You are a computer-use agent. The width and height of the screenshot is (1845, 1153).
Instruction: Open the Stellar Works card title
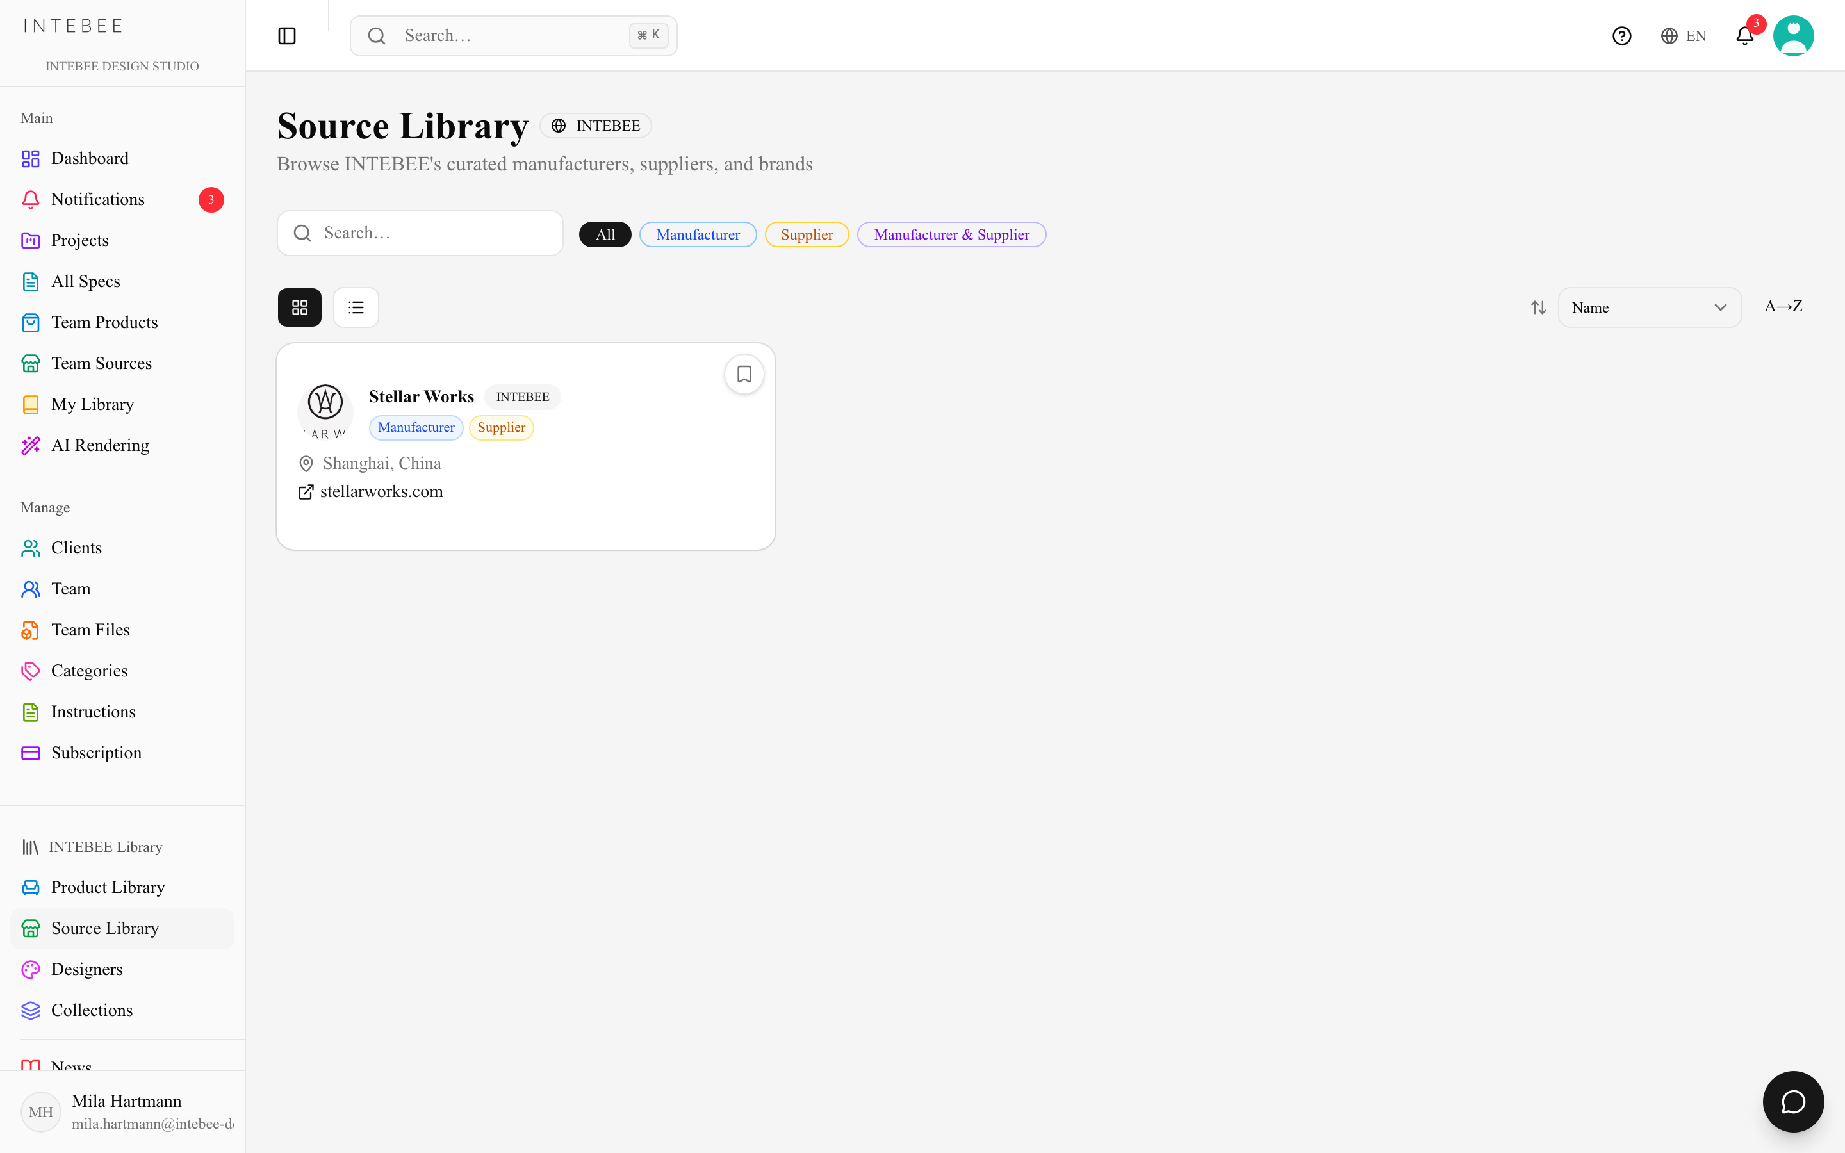coord(422,397)
